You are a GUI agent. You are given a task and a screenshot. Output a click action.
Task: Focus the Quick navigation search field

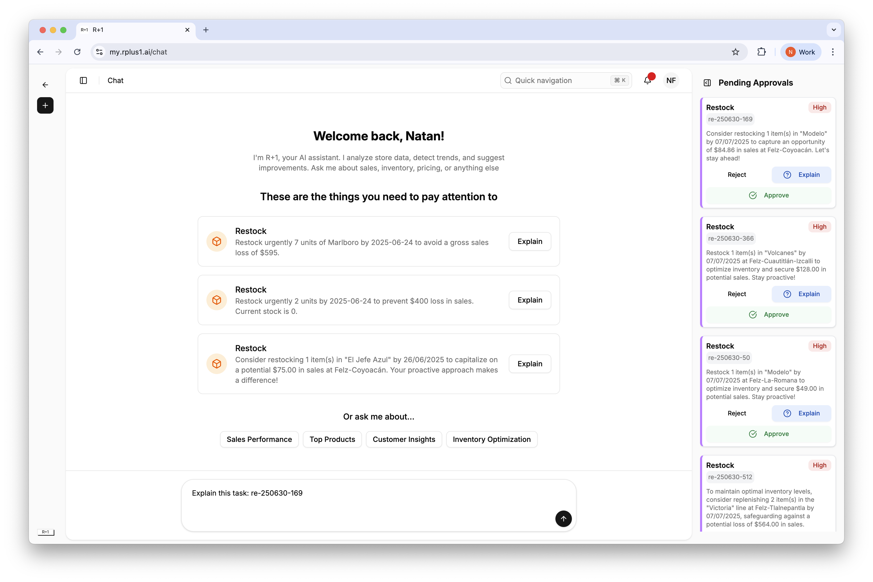(x=566, y=80)
